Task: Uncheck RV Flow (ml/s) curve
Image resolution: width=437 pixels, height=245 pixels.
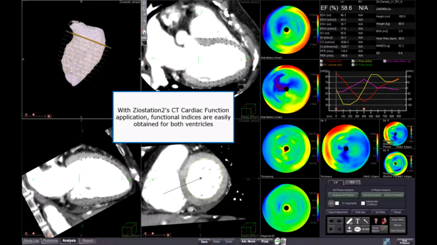Action: point(353,65)
